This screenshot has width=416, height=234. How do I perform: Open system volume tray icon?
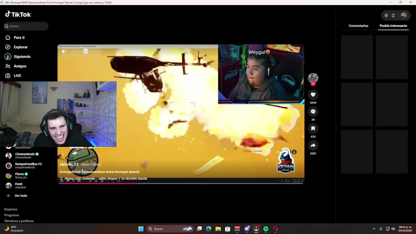coord(393,229)
